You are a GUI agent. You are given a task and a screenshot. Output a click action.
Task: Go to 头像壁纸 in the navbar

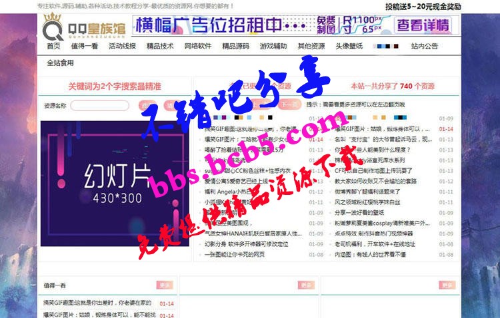pos(349,46)
